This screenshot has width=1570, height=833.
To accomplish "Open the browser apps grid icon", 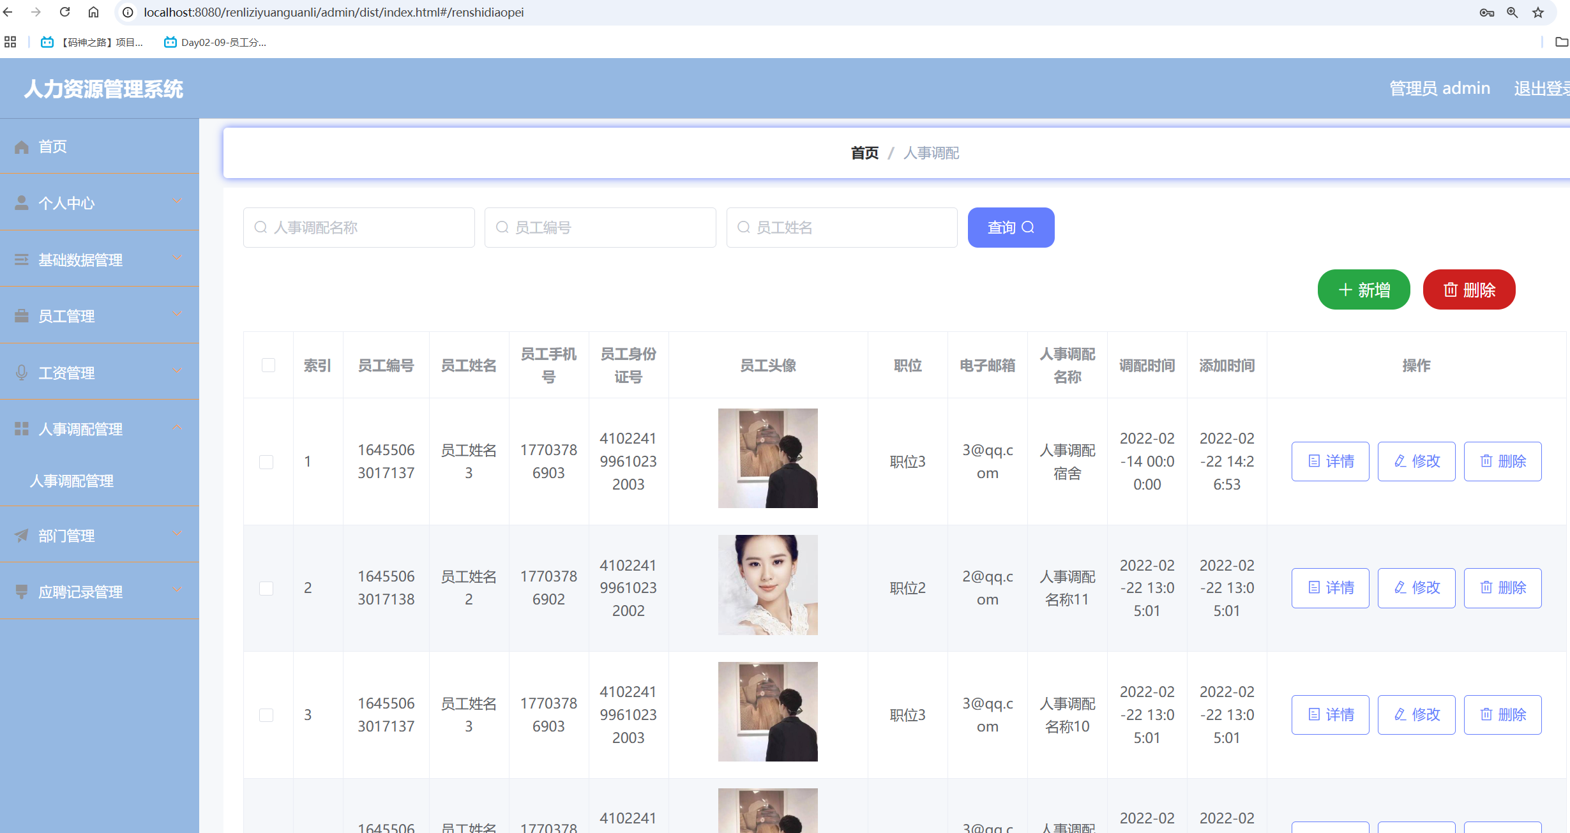I will coord(10,42).
